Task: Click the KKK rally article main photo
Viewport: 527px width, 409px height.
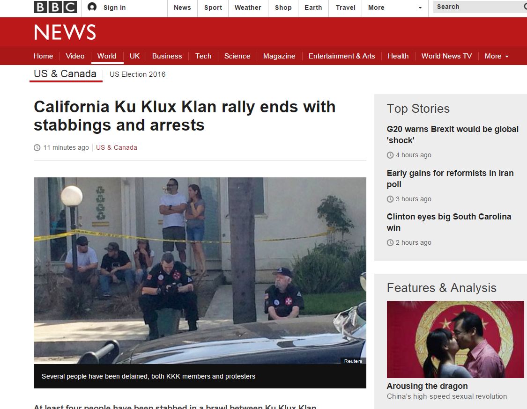Action: point(200,270)
